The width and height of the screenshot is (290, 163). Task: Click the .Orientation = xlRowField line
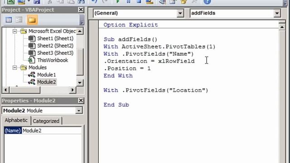coord(149,61)
